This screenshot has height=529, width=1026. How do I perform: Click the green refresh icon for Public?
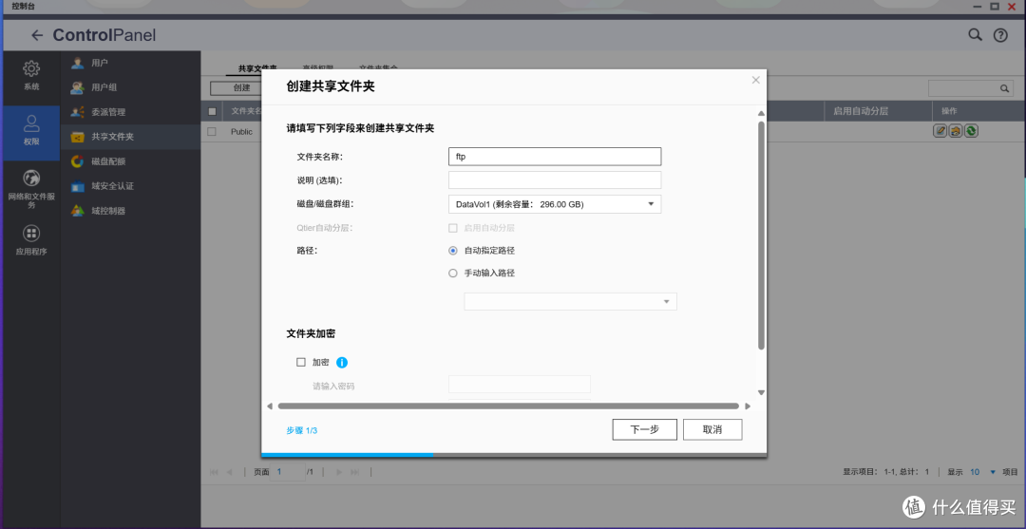tap(971, 131)
